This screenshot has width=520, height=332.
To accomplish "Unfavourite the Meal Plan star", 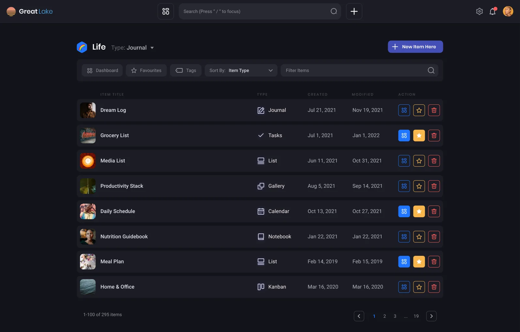I will (x=419, y=262).
